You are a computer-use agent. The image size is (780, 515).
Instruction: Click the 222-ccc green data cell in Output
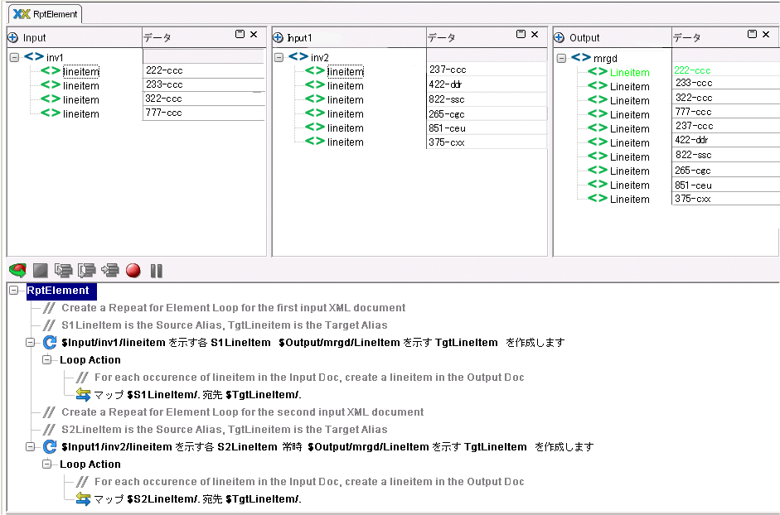pos(726,70)
